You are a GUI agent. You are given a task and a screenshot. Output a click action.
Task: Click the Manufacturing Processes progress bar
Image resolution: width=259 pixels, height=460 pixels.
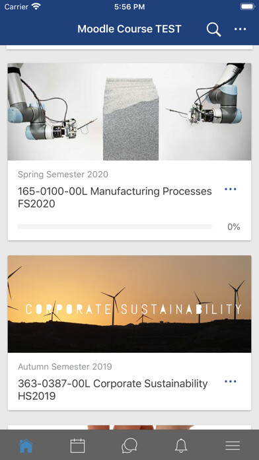coord(115,227)
